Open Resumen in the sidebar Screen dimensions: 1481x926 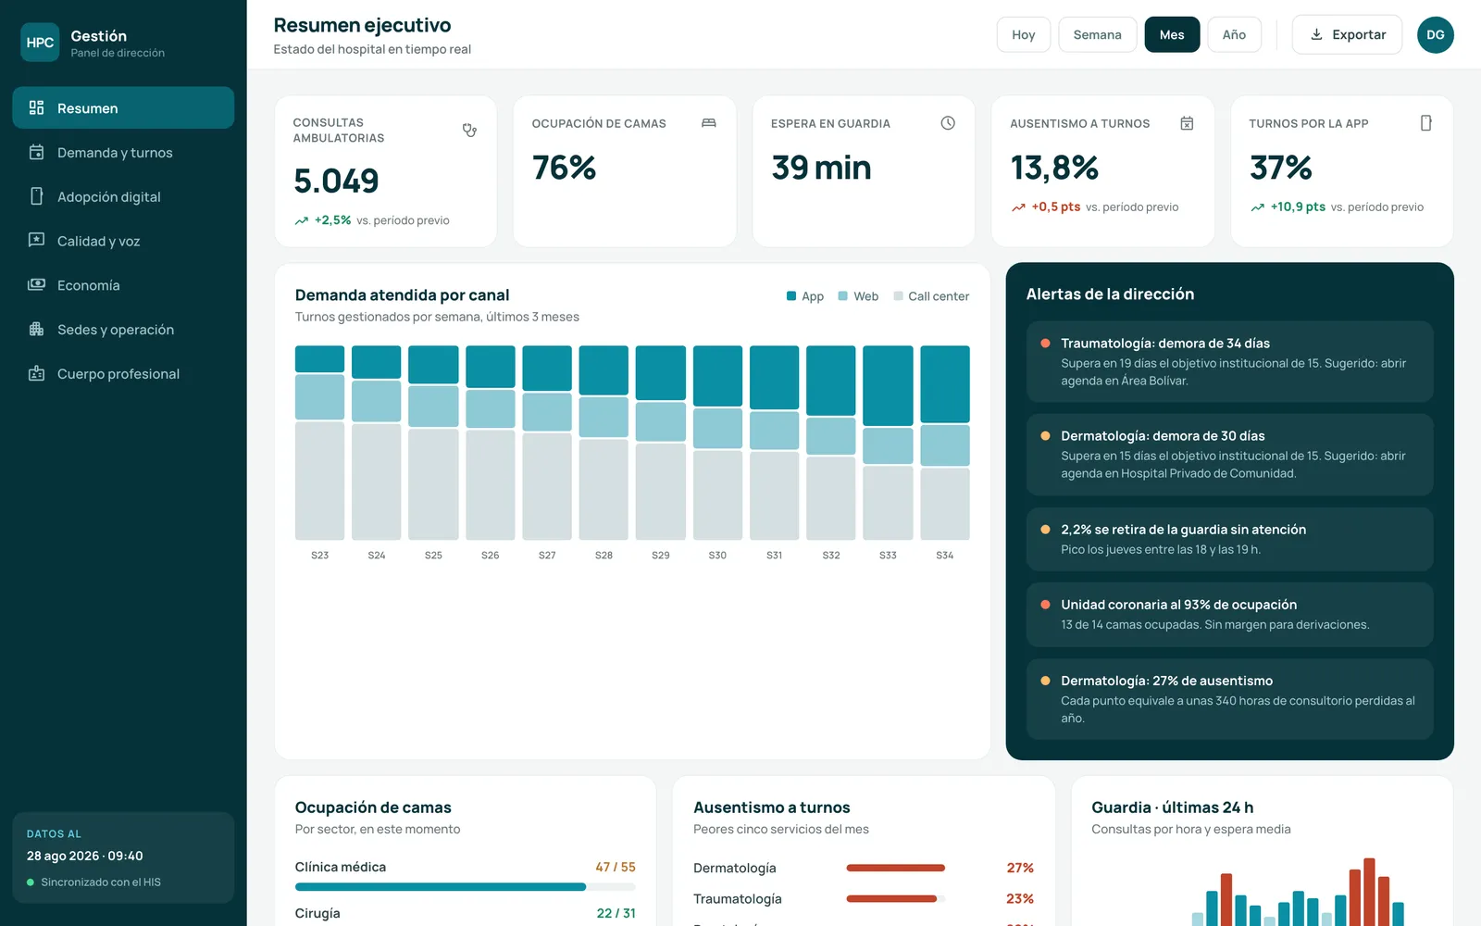point(123,107)
